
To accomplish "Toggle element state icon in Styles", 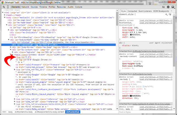I will pyautogui.click(x=170, y=14).
